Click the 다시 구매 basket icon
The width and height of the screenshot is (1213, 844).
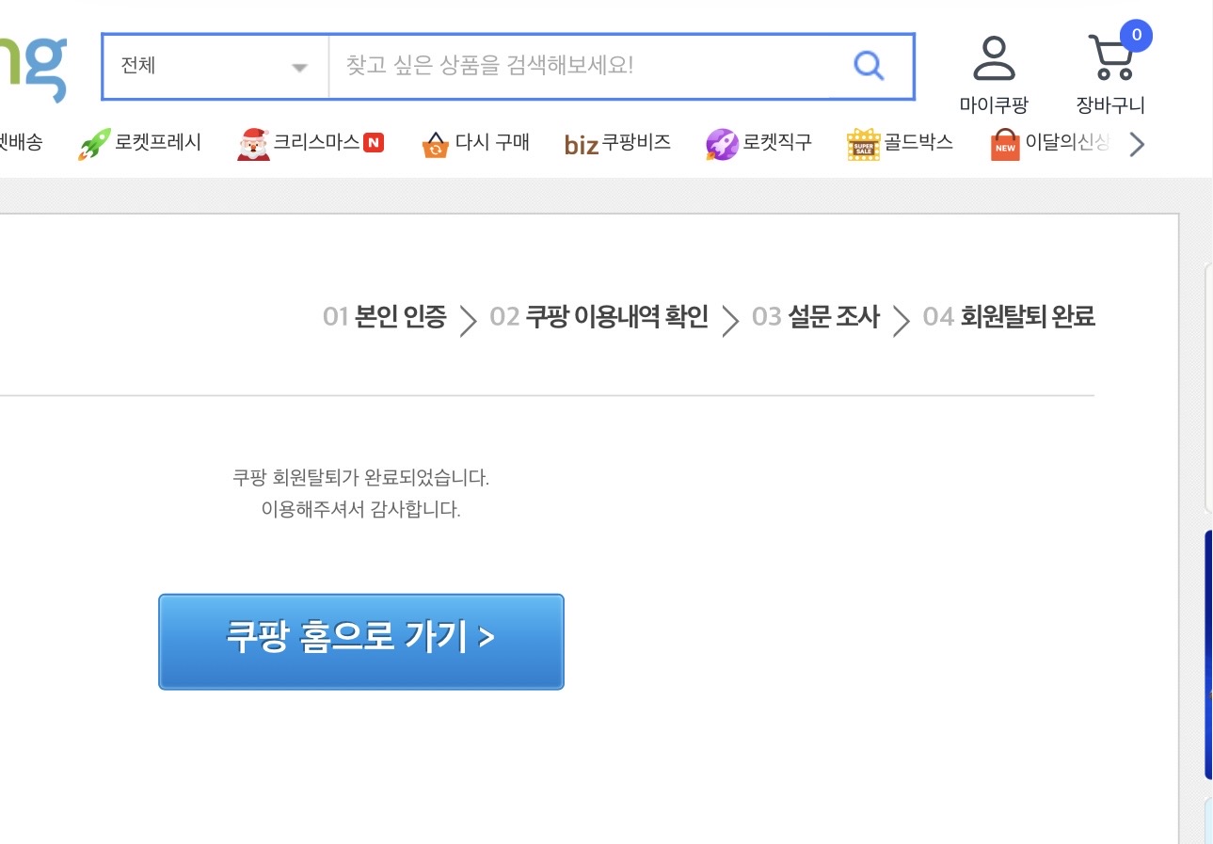coord(435,144)
